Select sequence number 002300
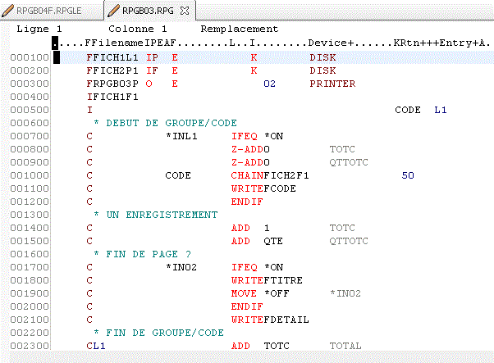 pyautogui.click(x=30, y=346)
